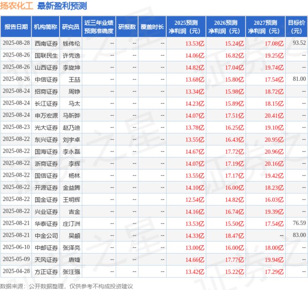Click 国金证券 2025 forecast 12.54亿
The height and width of the screenshot is (290, 308).
pyautogui.click(x=195, y=199)
